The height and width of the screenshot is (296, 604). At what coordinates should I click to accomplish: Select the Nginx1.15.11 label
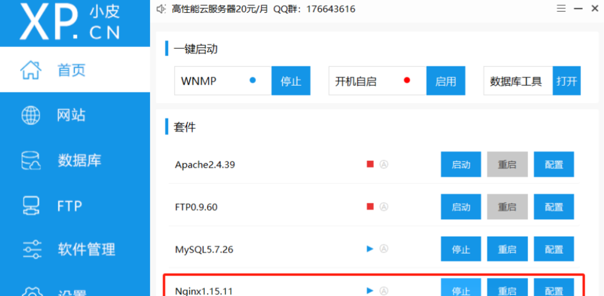[x=204, y=291]
